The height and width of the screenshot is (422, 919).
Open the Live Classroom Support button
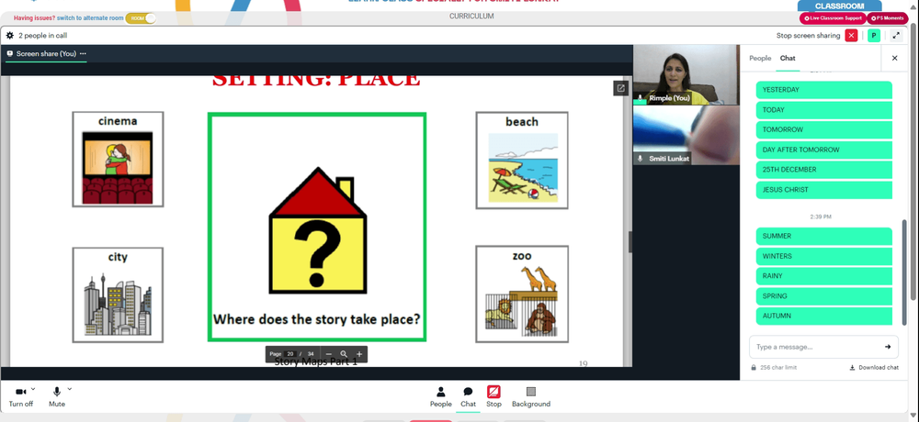(833, 18)
